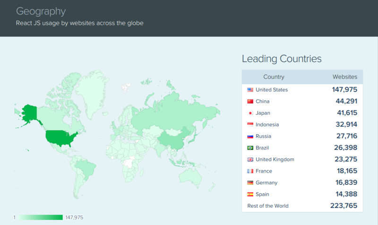Select the Country column header
Screen dimensions: 378x225
[x=274, y=77]
